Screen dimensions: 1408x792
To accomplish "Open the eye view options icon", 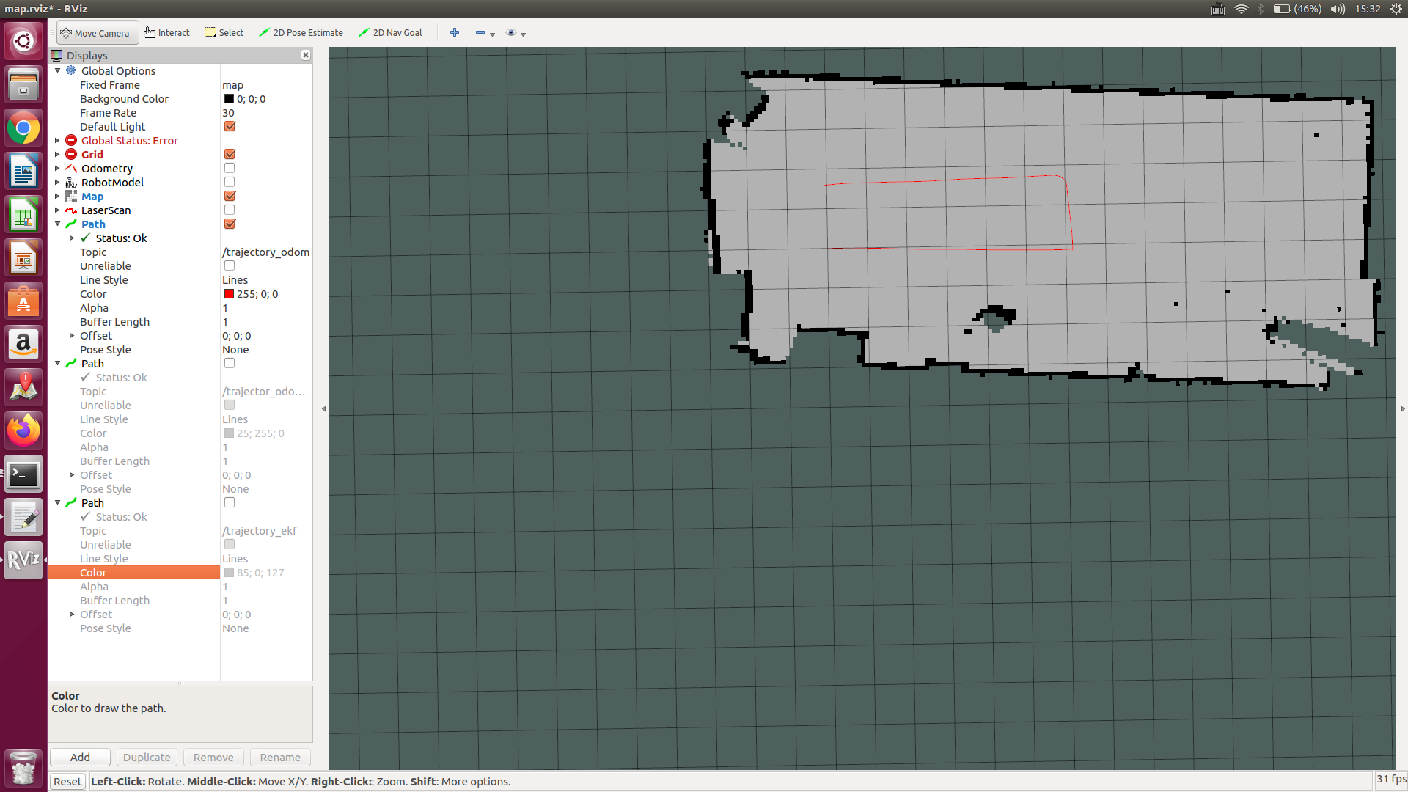I will pos(512,33).
